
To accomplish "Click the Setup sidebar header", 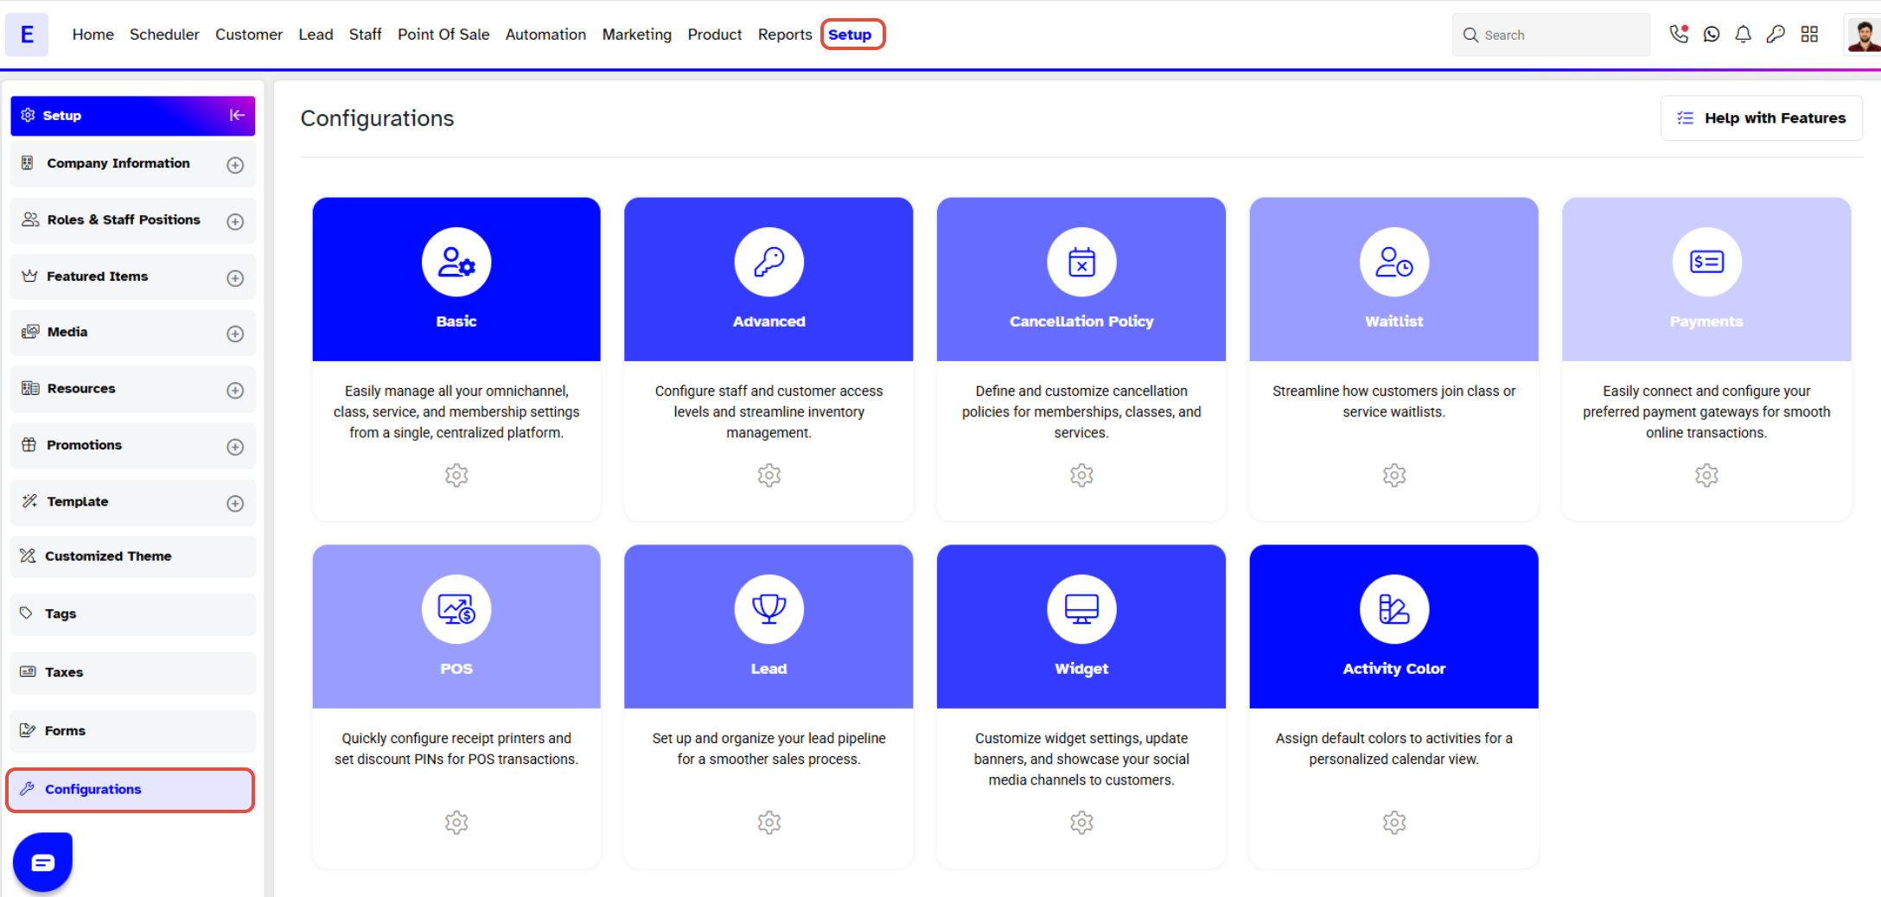I will pos(133,116).
